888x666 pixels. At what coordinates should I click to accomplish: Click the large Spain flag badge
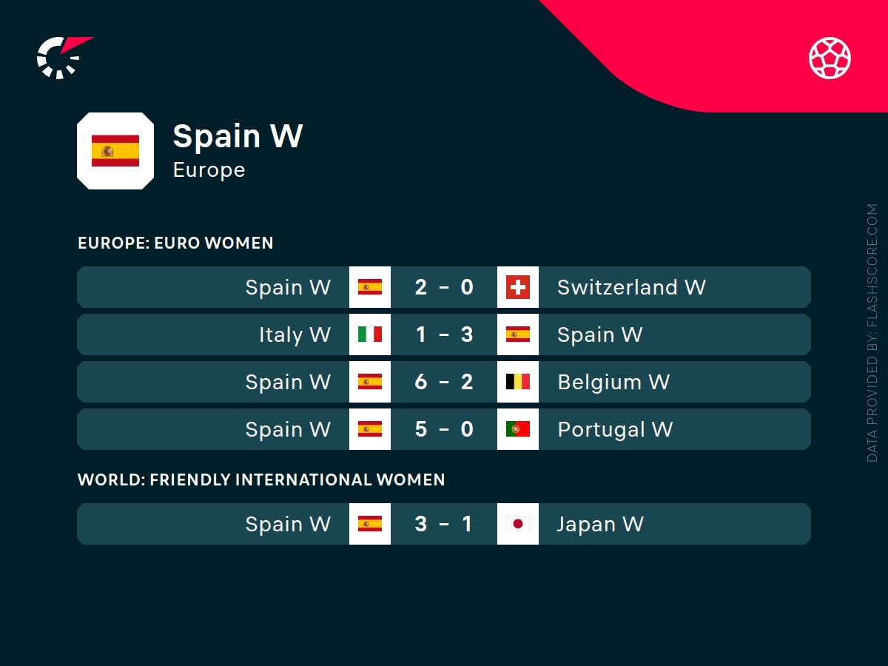pos(115,151)
